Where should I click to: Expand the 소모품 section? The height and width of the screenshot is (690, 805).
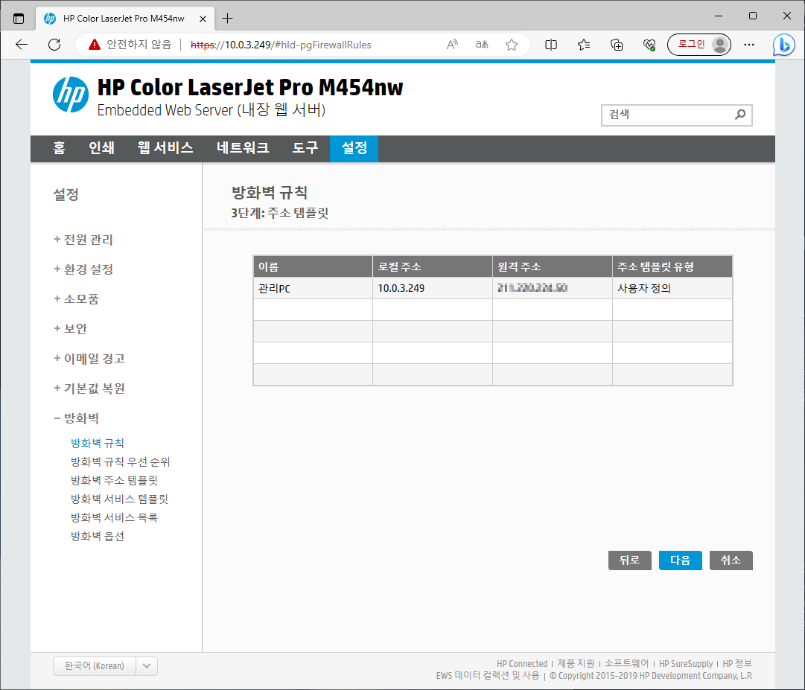tap(76, 299)
